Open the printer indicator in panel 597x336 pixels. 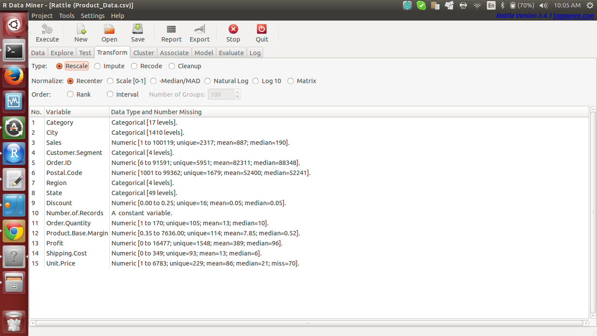pos(463,5)
